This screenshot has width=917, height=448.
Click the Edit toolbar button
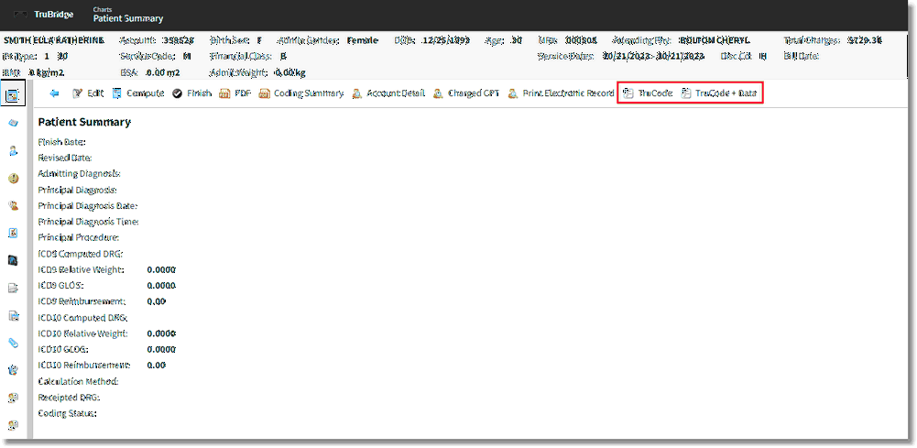[88, 93]
